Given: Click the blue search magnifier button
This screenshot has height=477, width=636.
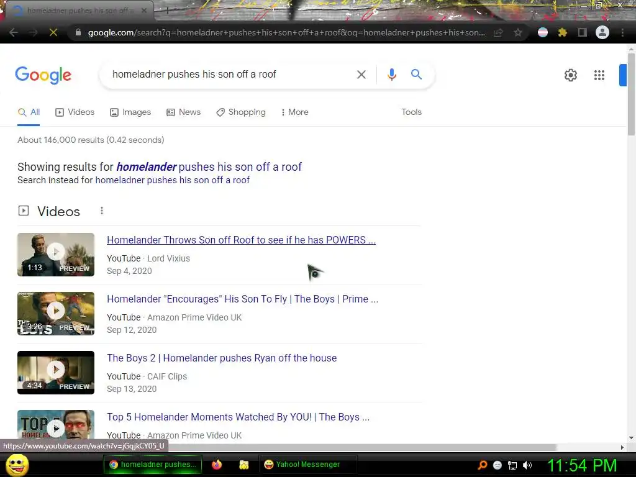Looking at the screenshot, I should click(x=416, y=75).
